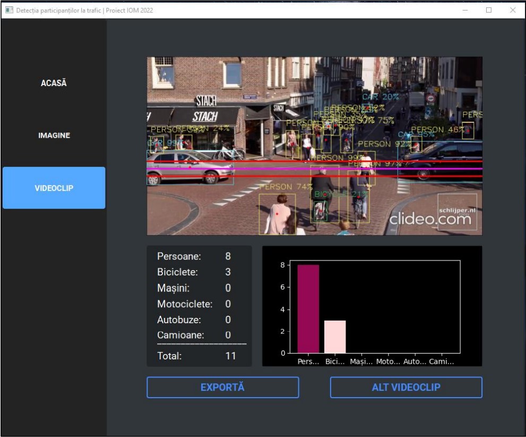Load another video with ALT VIDEOCLIP
Viewport: 526px width, 437px height.
click(x=406, y=388)
